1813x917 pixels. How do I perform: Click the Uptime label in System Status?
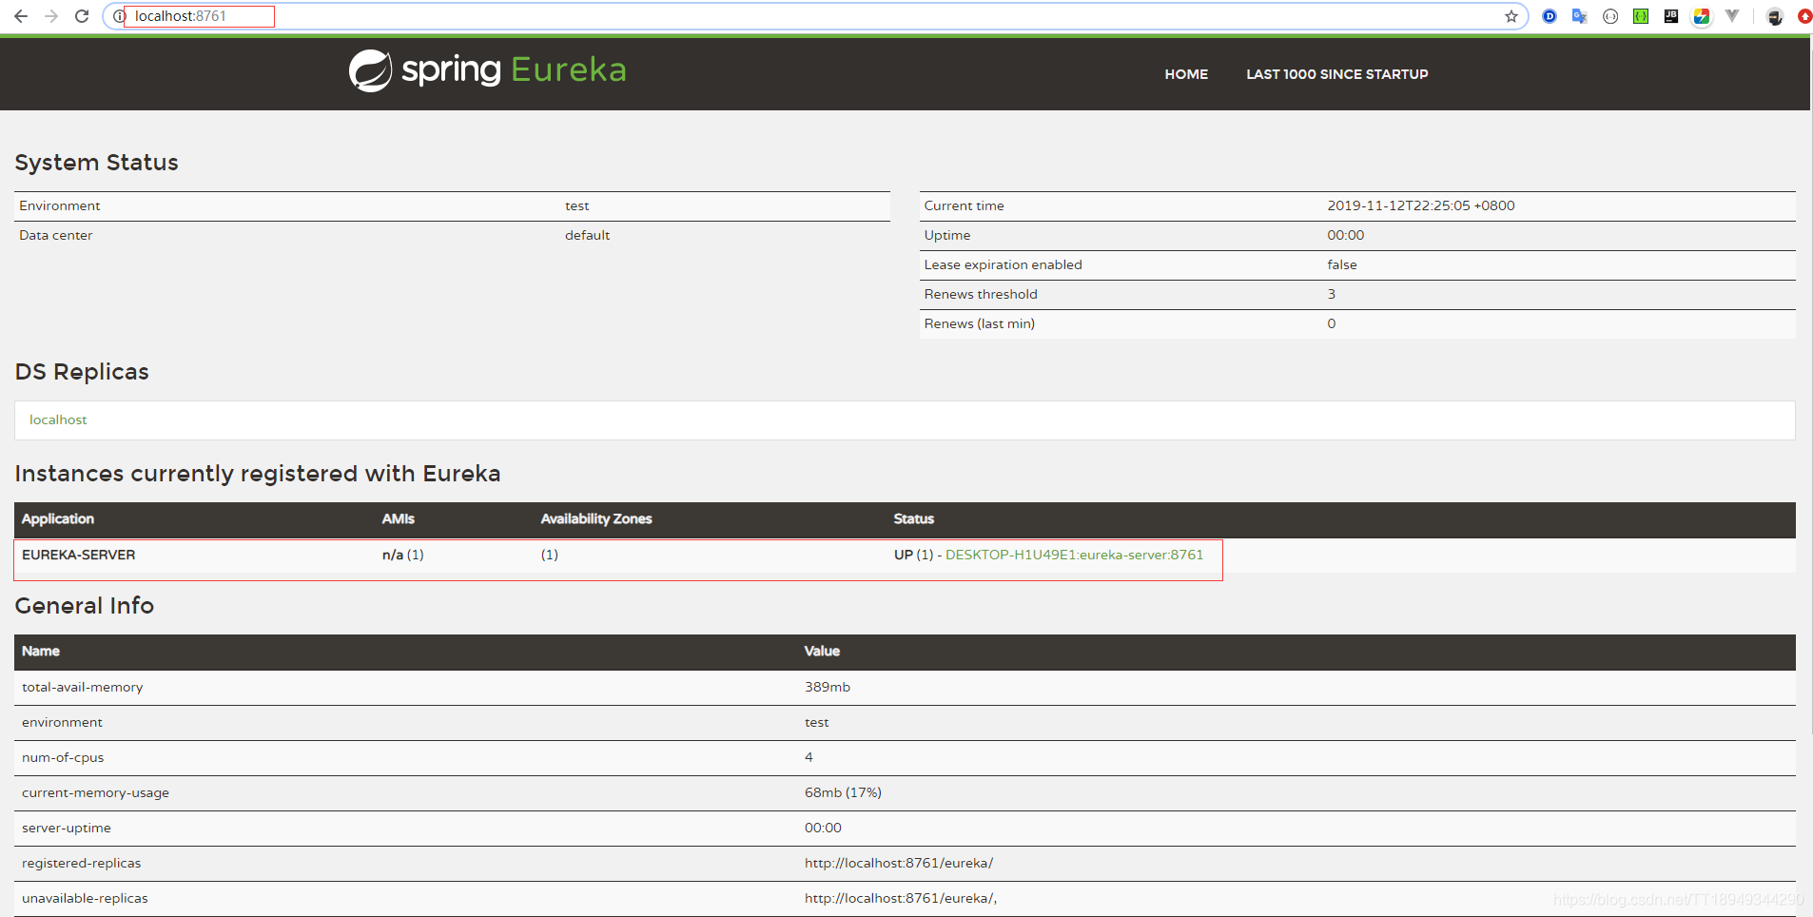pos(947,235)
